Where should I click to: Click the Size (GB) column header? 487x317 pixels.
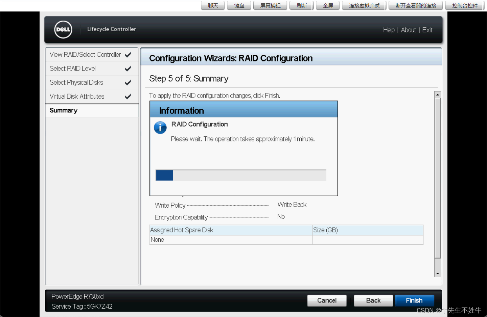tap(368, 230)
